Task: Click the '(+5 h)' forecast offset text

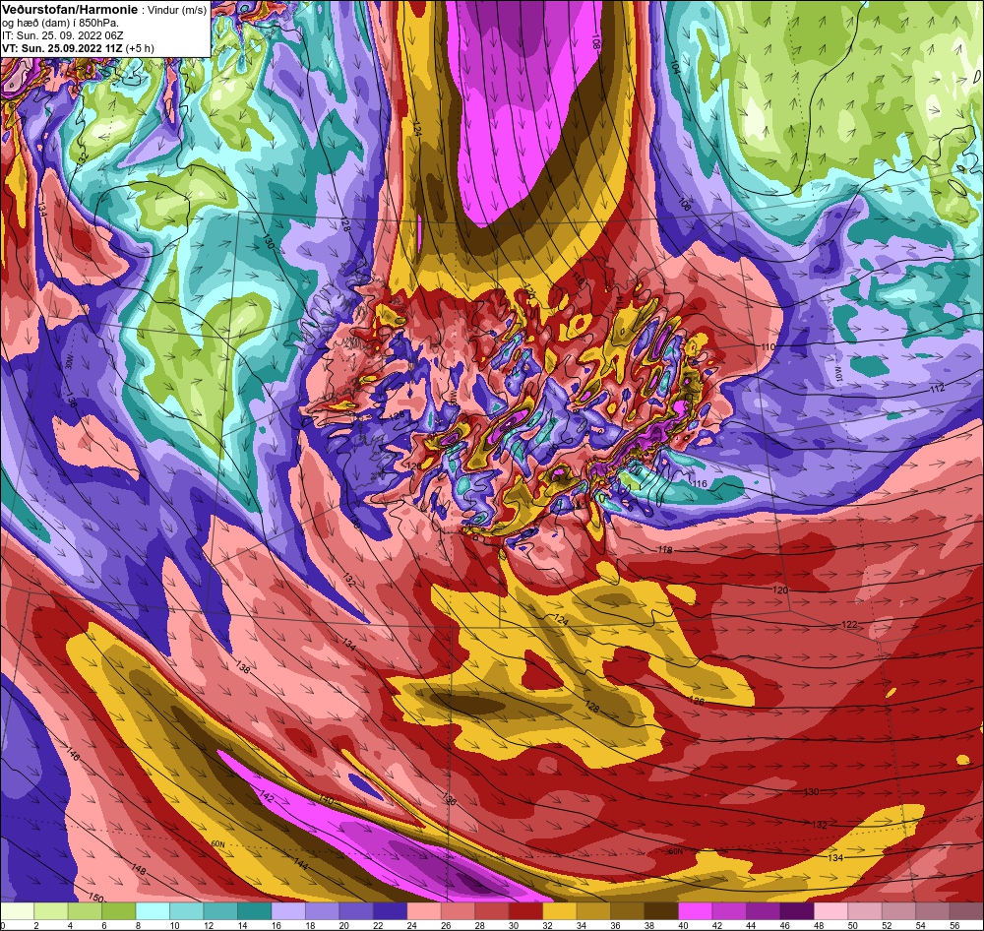Action: pos(140,47)
